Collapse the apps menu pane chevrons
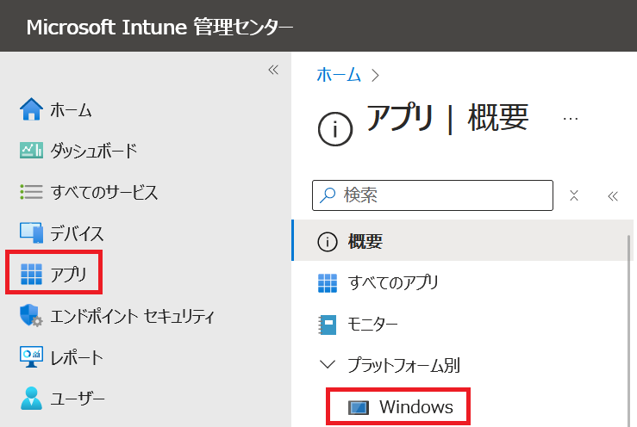 coord(613,196)
